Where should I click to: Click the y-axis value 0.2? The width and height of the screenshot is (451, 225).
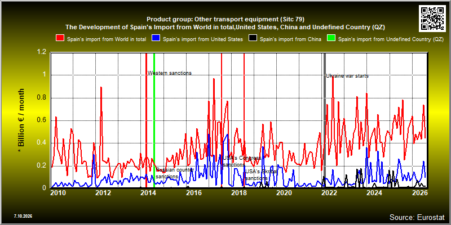pyautogui.click(x=42, y=165)
